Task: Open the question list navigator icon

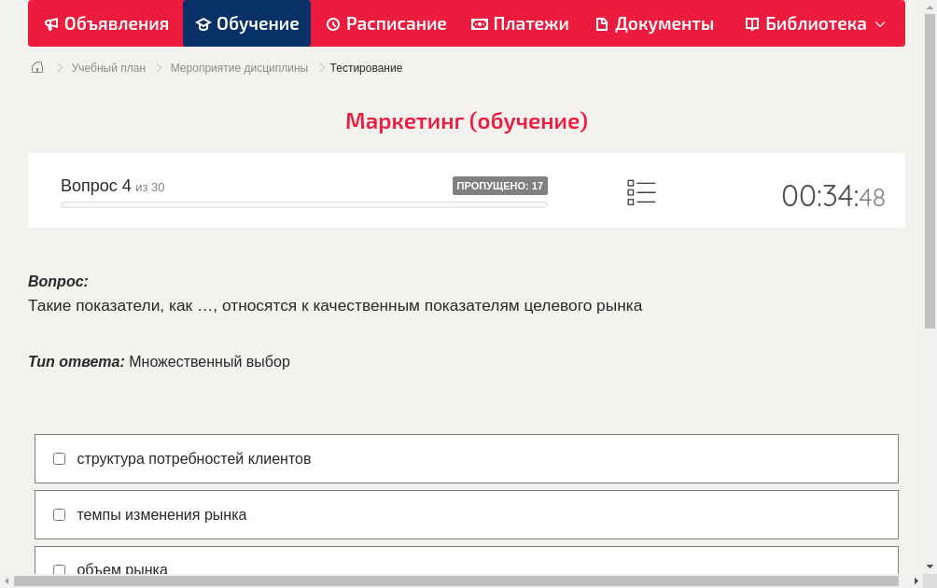Action: (x=641, y=191)
